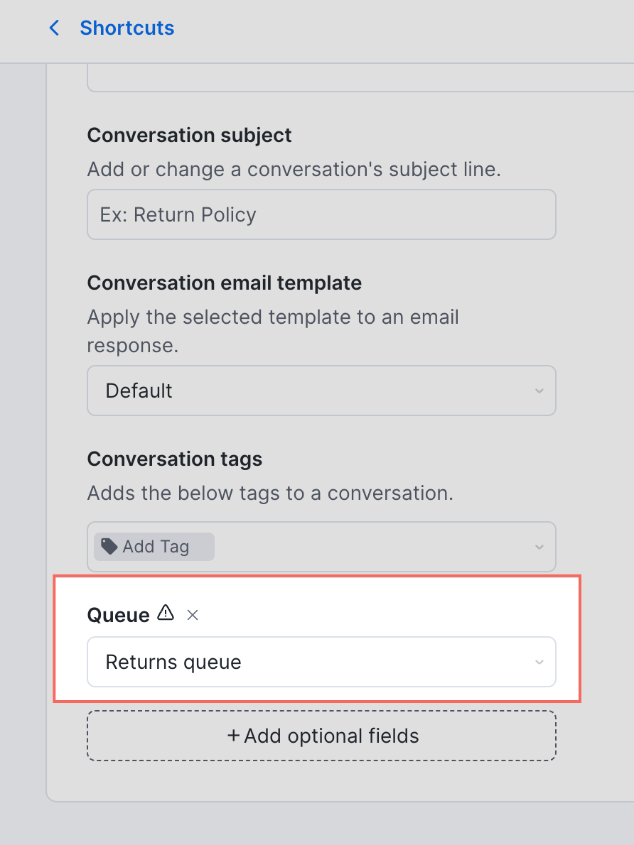Viewport: 634px width, 845px height.
Task: Click the back chevron beside Shortcuts
Action: (x=54, y=28)
